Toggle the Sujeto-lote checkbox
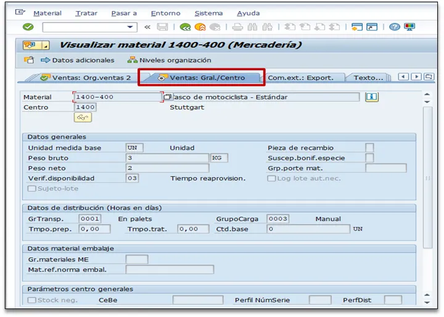The height and width of the screenshot is (317, 444). (x=31, y=188)
